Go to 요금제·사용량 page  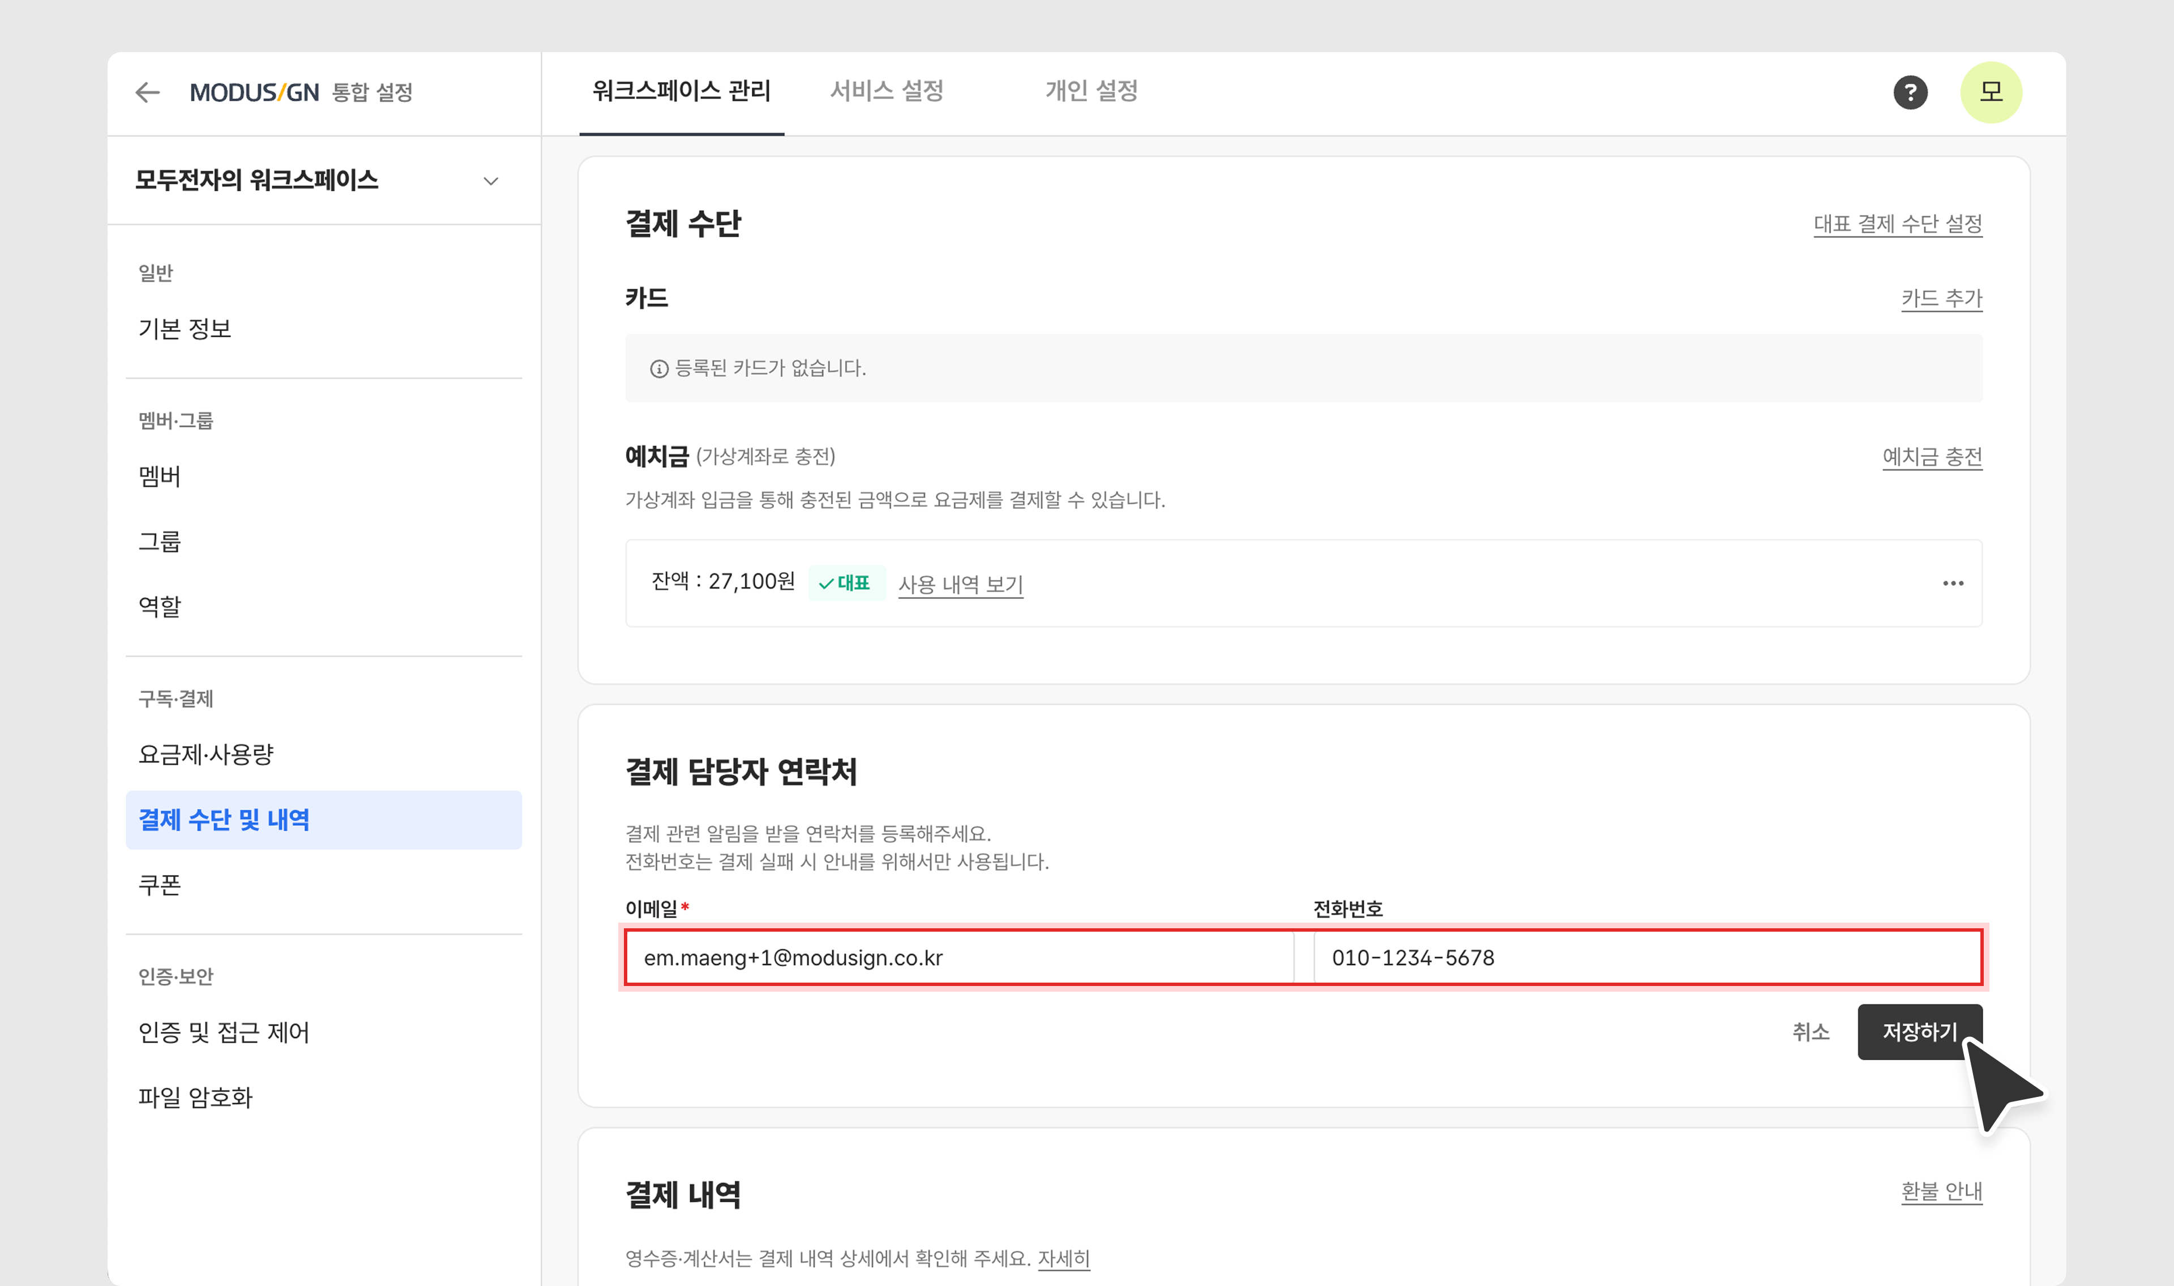tap(206, 754)
